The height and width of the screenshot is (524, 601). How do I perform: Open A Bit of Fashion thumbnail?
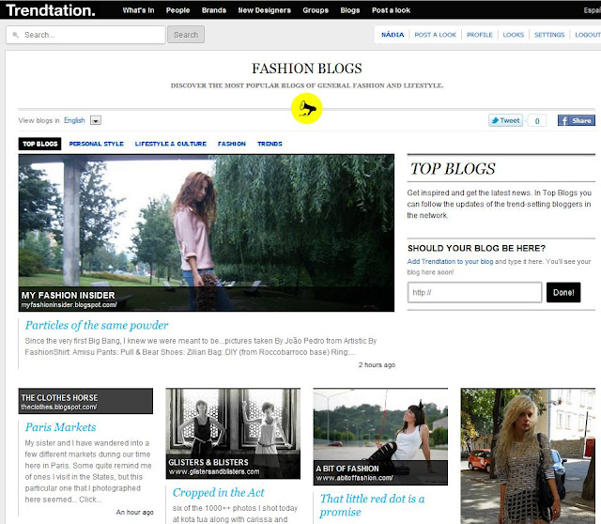[x=380, y=437]
